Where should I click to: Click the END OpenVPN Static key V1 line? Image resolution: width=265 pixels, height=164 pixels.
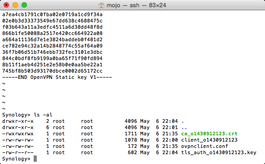[57, 78]
